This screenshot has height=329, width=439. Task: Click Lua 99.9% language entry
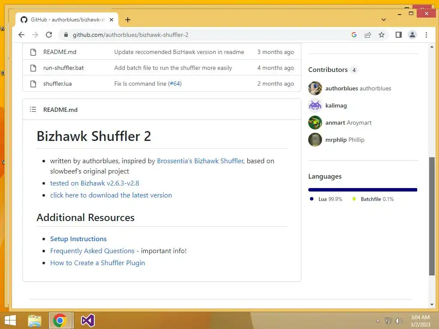click(x=326, y=199)
